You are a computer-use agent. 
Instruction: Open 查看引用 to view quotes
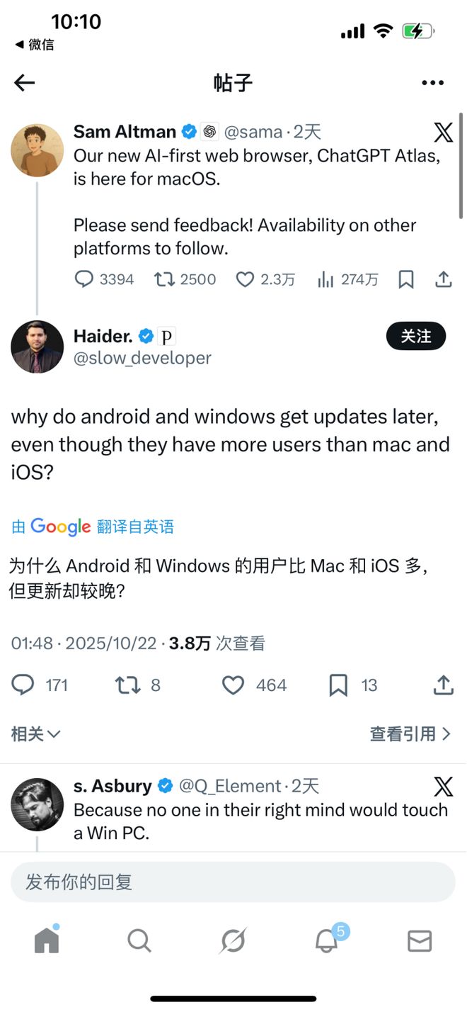[x=410, y=734]
